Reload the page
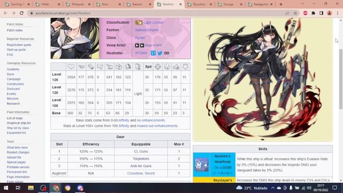This screenshot has width=343, height=193. 21,13
